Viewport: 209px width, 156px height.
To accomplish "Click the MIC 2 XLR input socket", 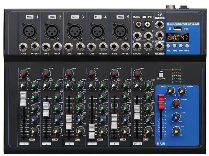I will (52, 31).
